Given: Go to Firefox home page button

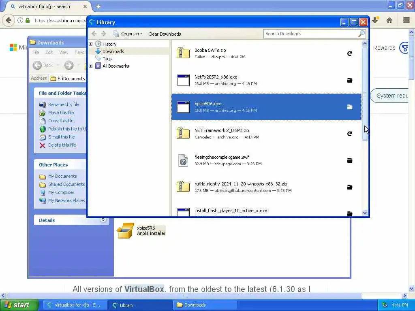Looking at the screenshot, I should (389, 20).
